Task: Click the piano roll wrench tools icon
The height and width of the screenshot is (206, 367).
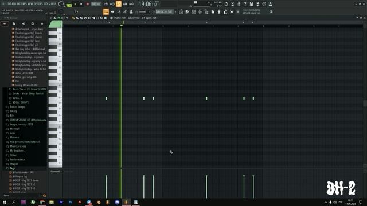Action: [55, 18]
